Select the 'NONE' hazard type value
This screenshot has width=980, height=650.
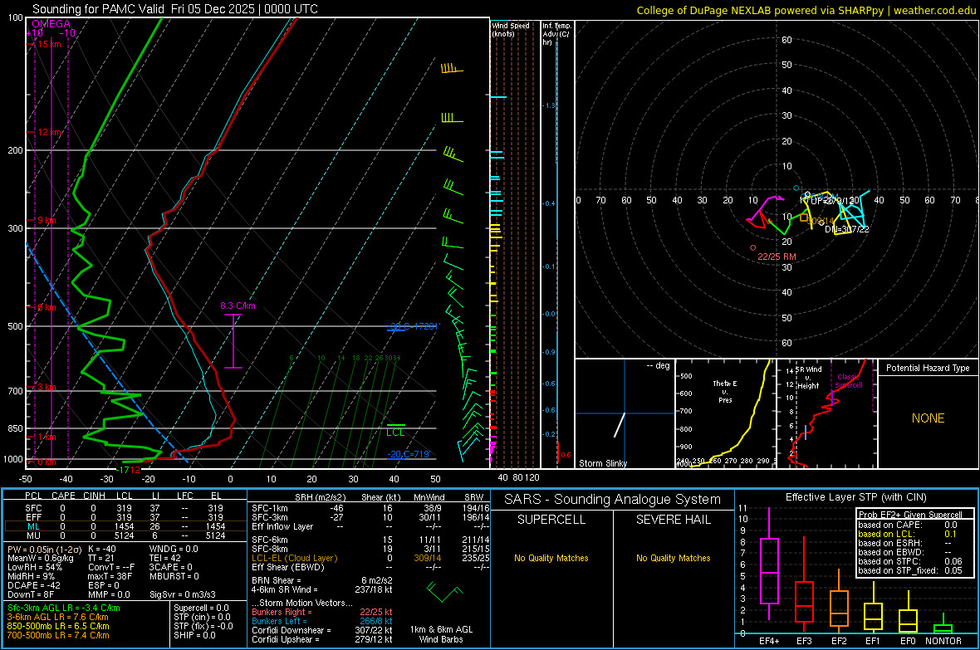pyautogui.click(x=928, y=418)
